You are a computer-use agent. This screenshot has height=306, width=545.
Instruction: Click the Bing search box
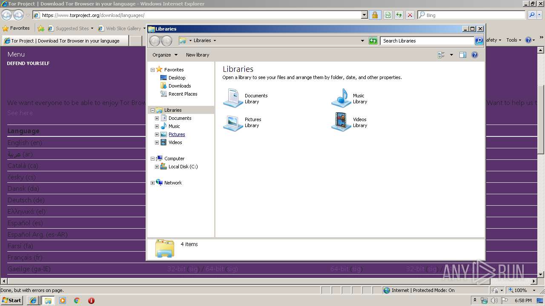coord(471,15)
